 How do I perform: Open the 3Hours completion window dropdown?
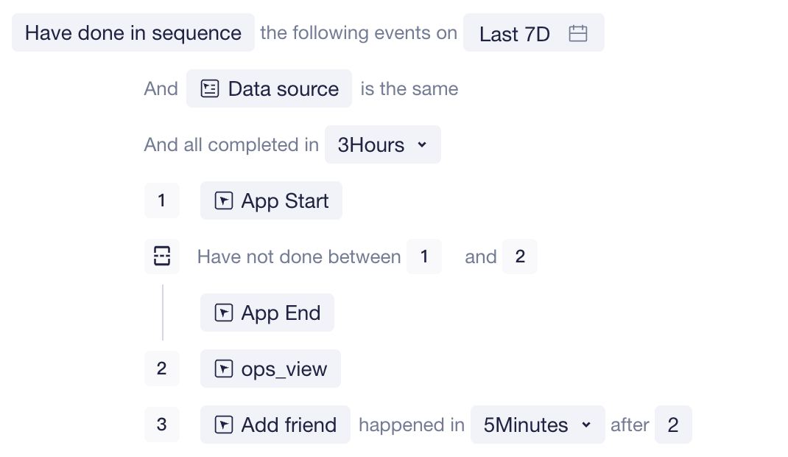tap(383, 144)
